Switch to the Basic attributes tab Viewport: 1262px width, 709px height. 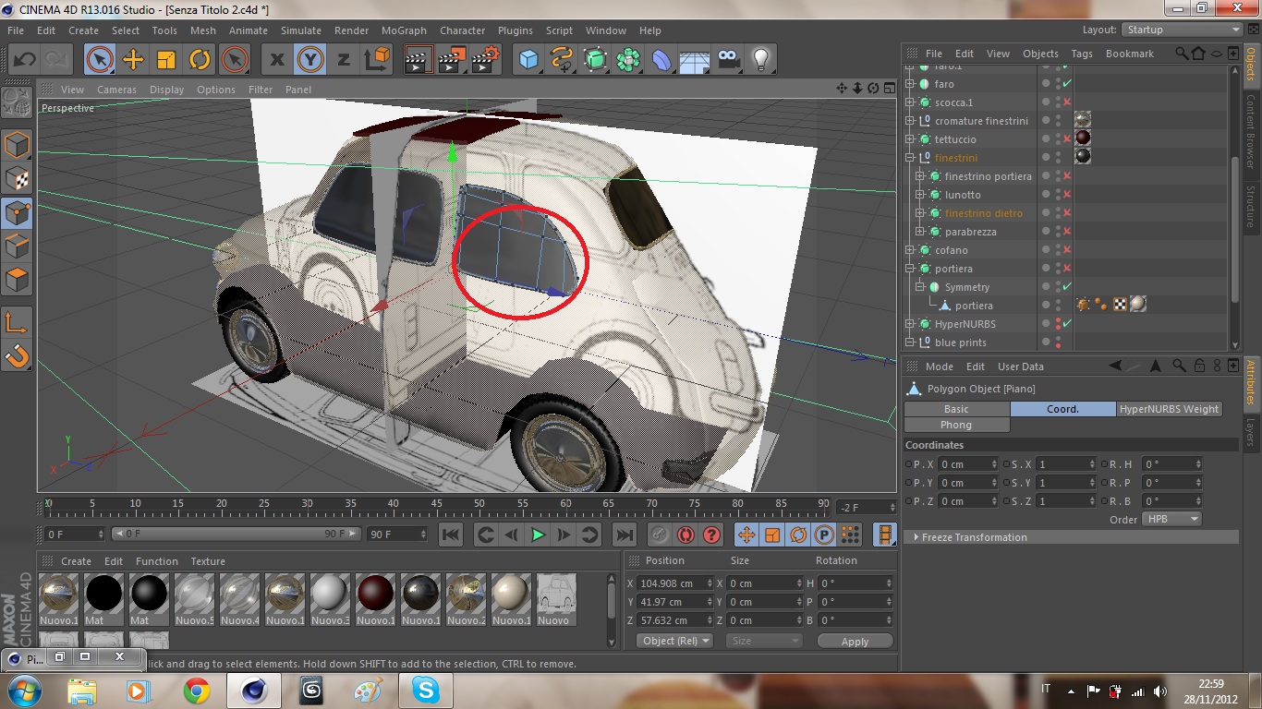tap(956, 409)
